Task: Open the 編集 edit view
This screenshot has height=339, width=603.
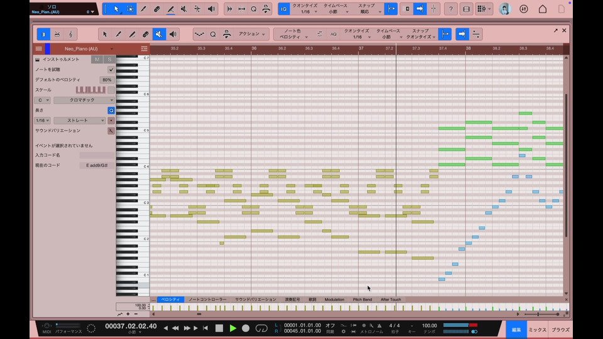Action: coord(516,330)
